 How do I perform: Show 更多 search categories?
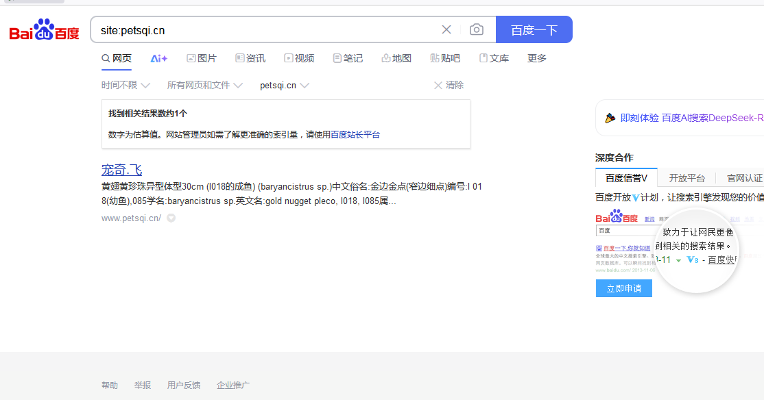(537, 58)
